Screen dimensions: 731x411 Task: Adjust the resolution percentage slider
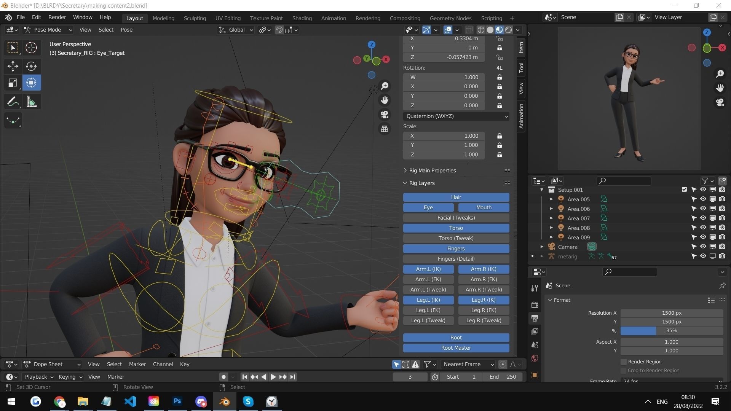[x=671, y=331]
